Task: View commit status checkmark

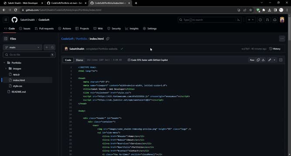Action: click(x=122, y=49)
